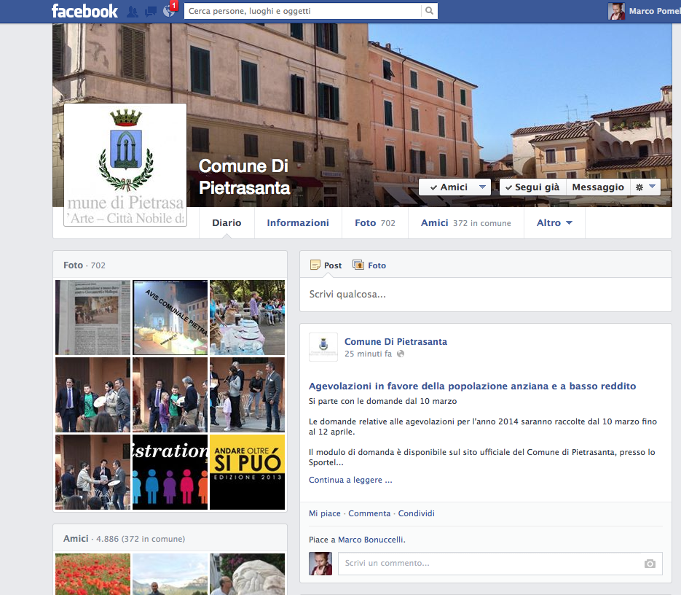Open the Foto 702 tab

point(375,222)
